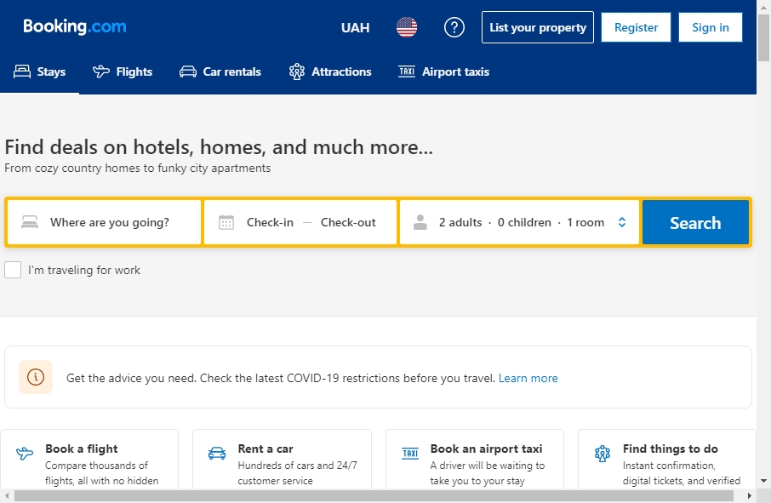Switch to the Stays tab

pyautogui.click(x=39, y=71)
